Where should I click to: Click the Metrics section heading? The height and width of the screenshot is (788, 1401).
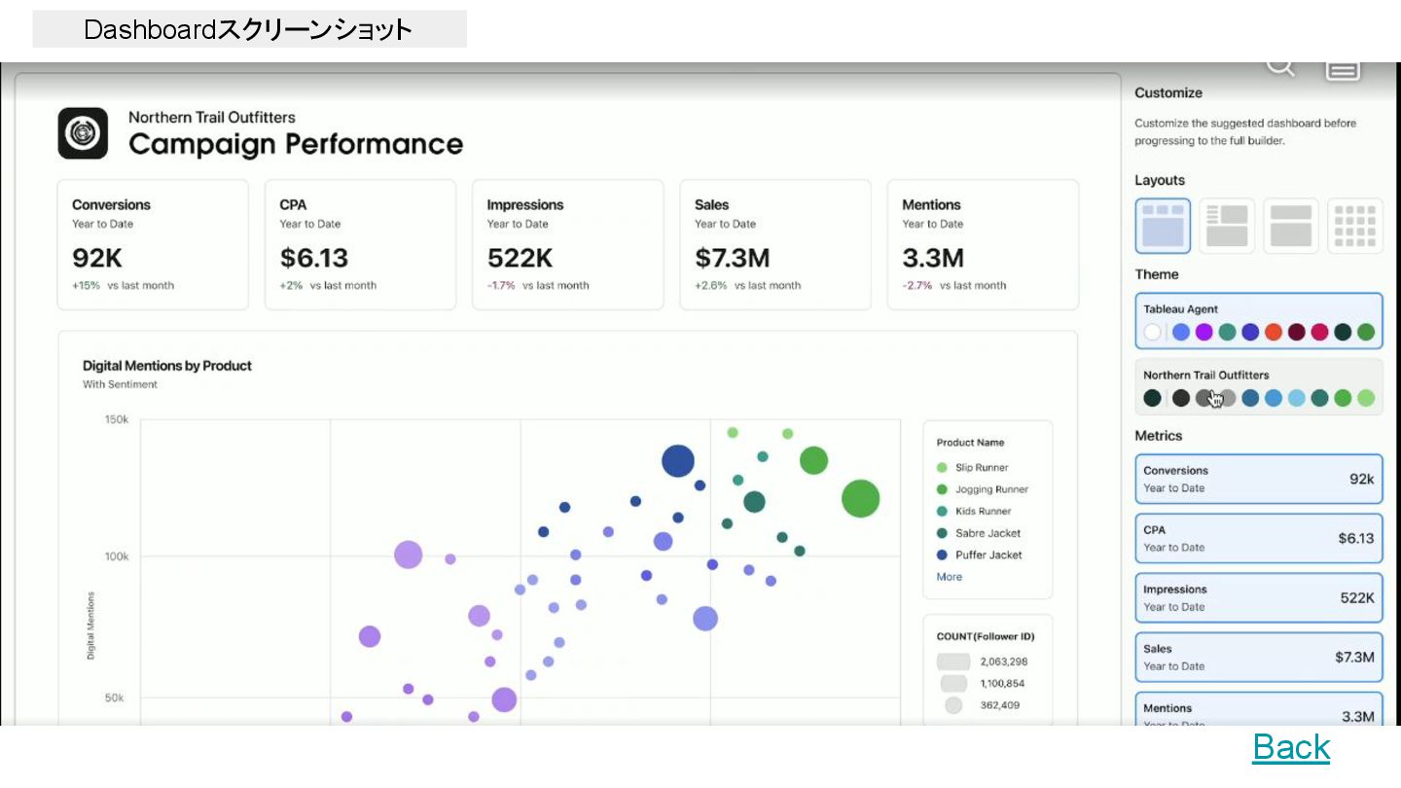pos(1159,436)
